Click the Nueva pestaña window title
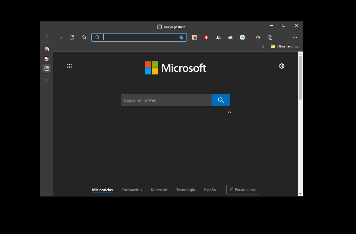The width and height of the screenshot is (356, 234). (174, 27)
